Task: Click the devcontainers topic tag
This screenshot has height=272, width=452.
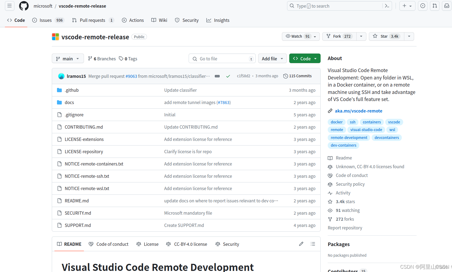Action: (x=387, y=138)
